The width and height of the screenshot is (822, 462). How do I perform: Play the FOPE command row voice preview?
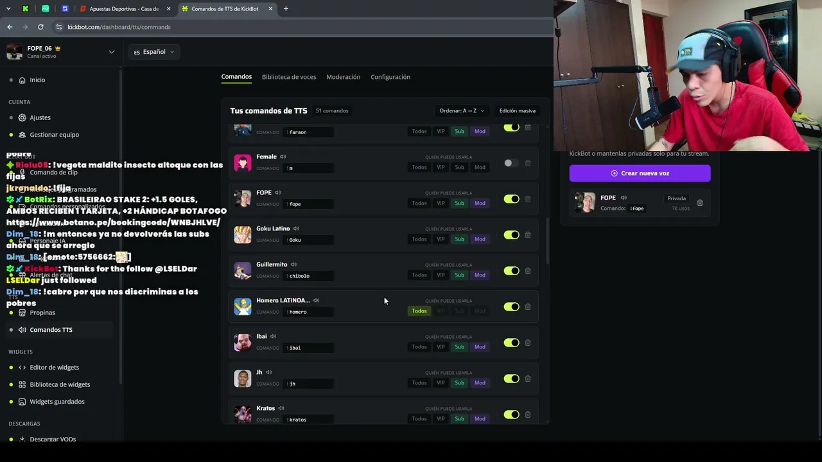277,193
